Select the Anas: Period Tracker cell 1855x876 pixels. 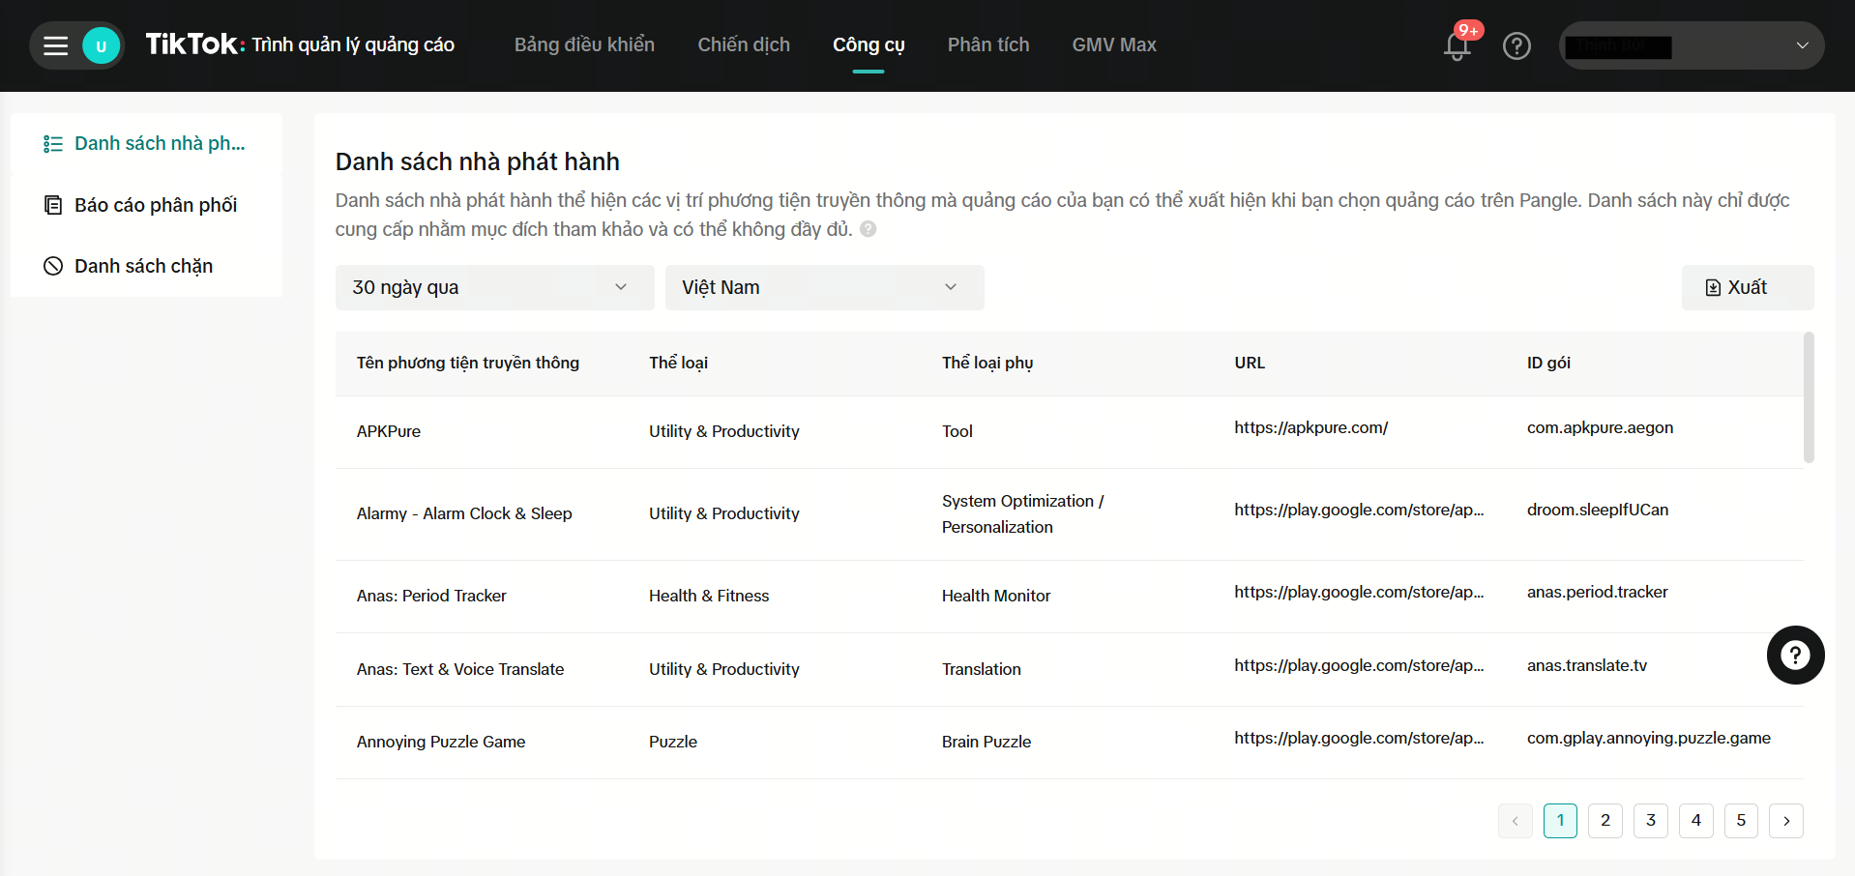(431, 596)
